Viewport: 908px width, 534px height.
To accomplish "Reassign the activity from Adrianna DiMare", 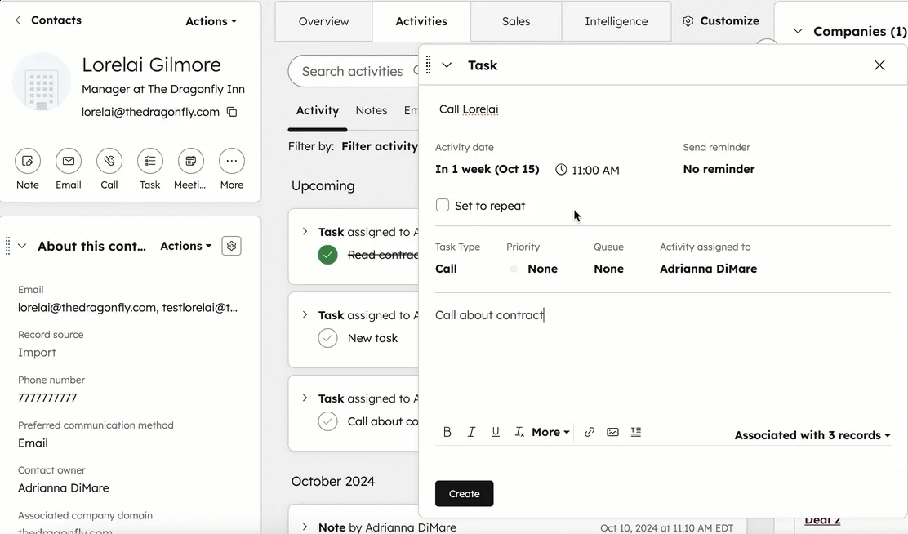I will tap(708, 269).
